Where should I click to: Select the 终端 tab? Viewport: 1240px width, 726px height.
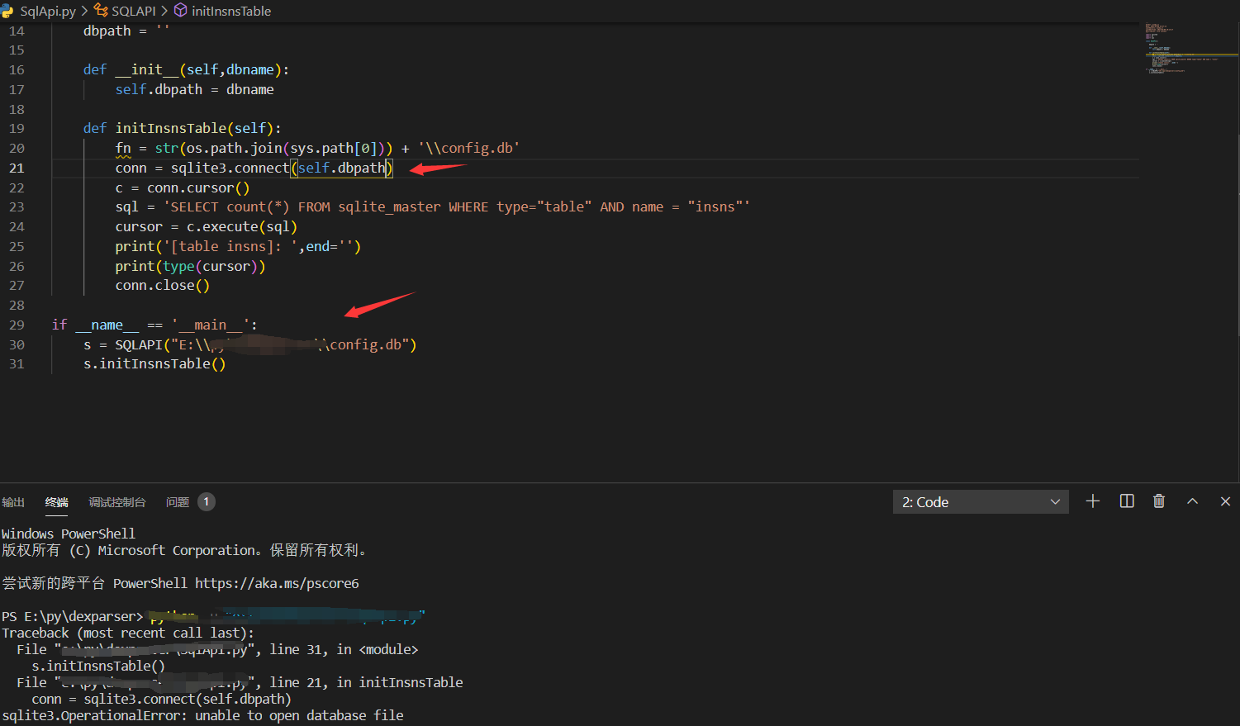pos(55,502)
